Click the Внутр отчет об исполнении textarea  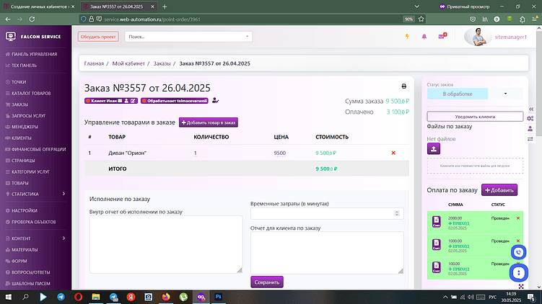166,244
